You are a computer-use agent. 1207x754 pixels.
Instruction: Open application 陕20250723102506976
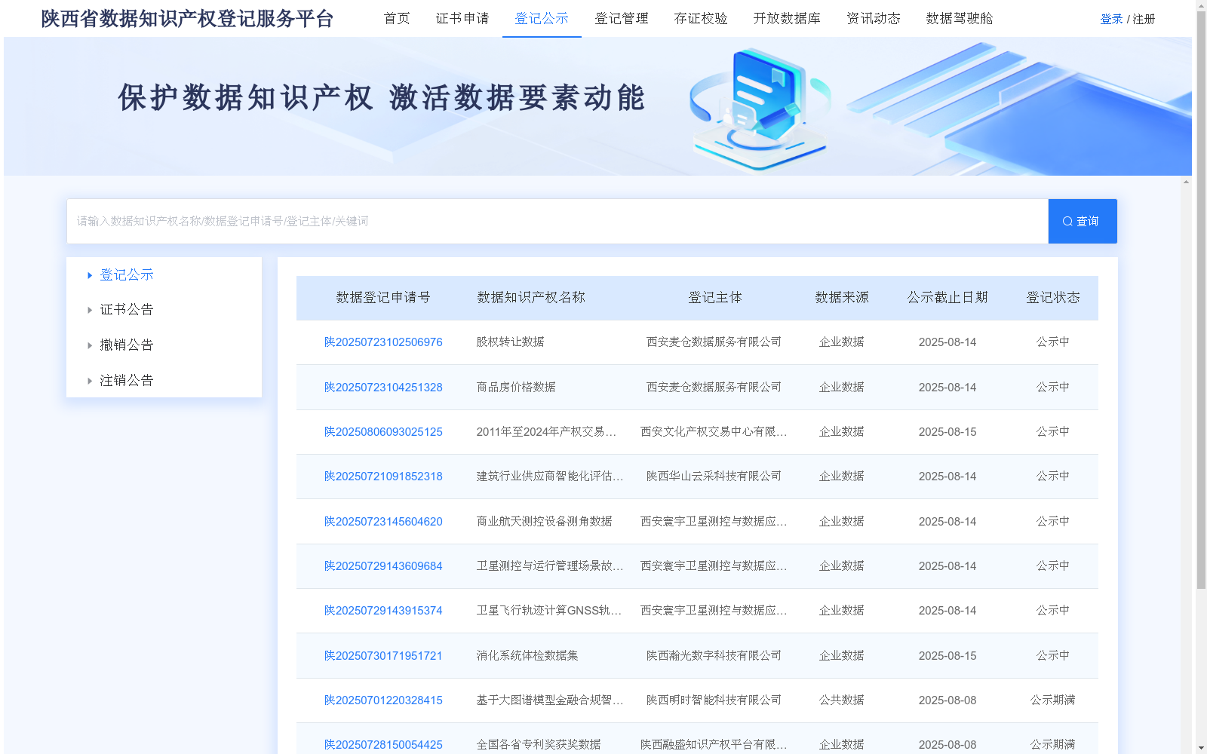(x=383, y=342)
